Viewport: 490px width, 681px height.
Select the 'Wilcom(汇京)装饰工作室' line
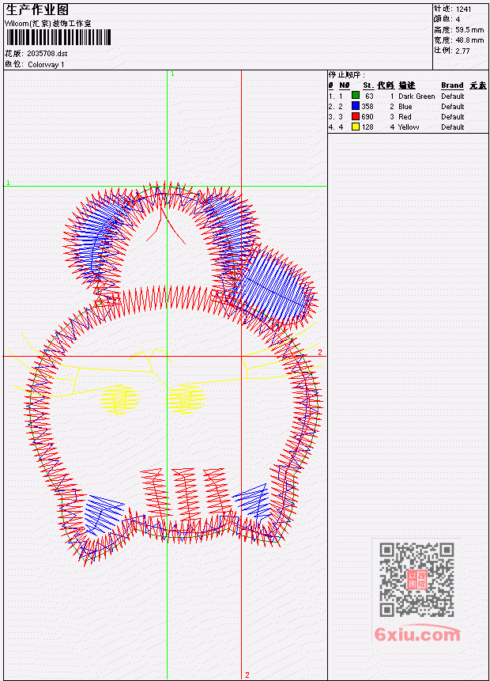coord(48,24)
